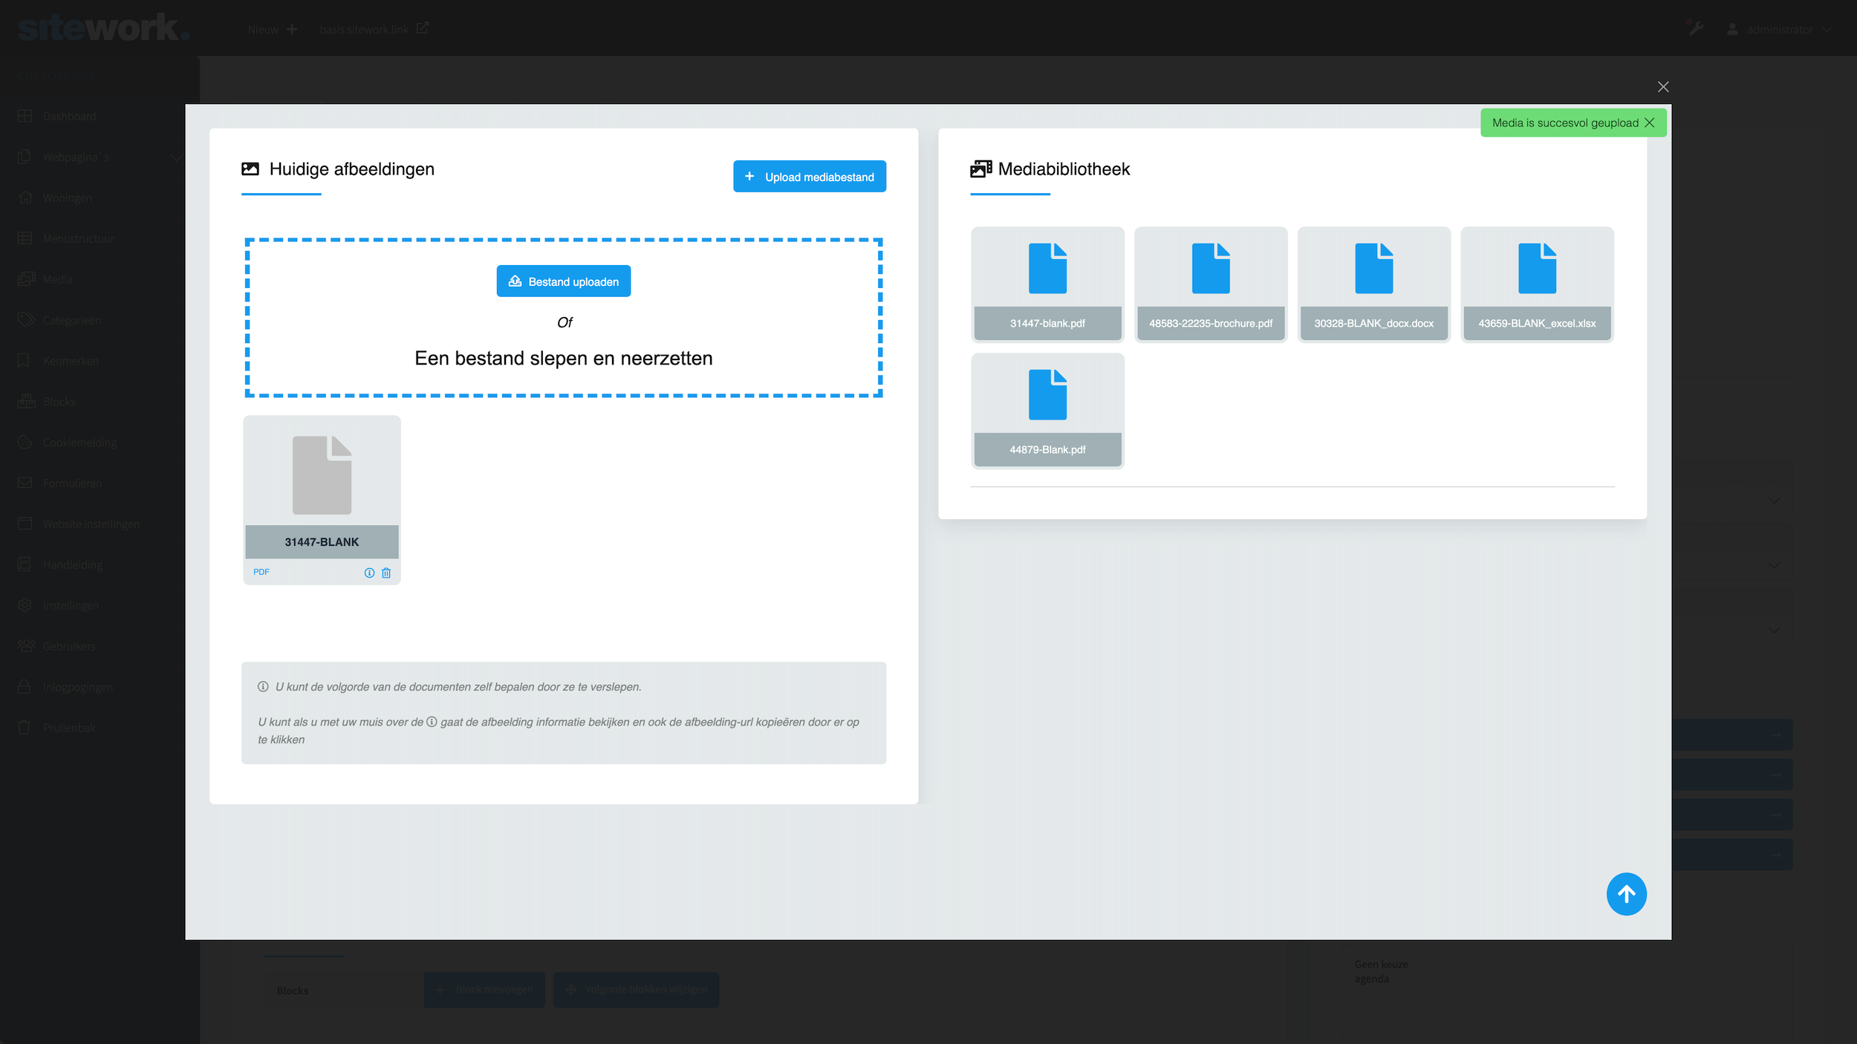Screen dimensions: 1857x1044
Task: Click the Media icon in sidebar
Action: pyautogui.click(x=26, y=279)
